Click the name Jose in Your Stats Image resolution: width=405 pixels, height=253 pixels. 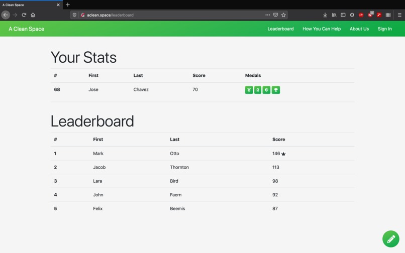[93, 89]
